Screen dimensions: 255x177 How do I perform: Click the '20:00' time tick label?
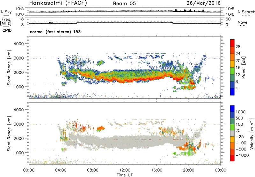click(x=189, y=170)
